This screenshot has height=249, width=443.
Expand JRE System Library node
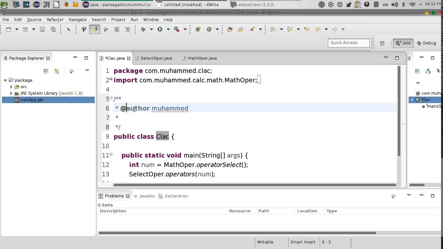pos(11,93)
